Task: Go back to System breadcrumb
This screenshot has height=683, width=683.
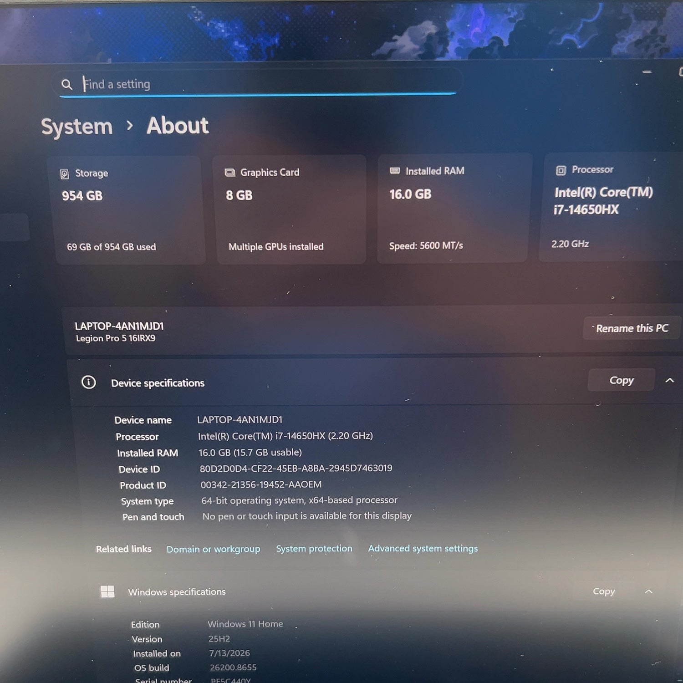Action: [77, 126]
